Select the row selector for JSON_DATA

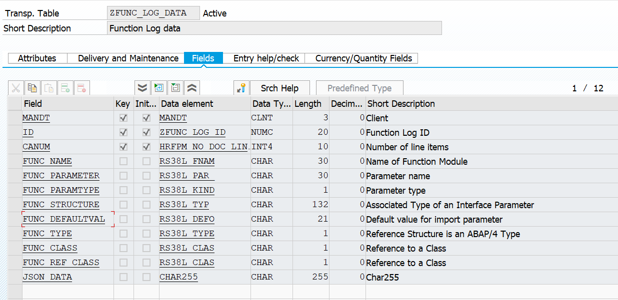coord(15,277)
